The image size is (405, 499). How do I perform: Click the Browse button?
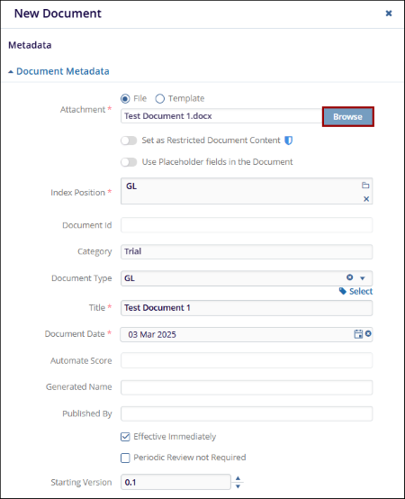pyautogui.click(x=347, y=117)
